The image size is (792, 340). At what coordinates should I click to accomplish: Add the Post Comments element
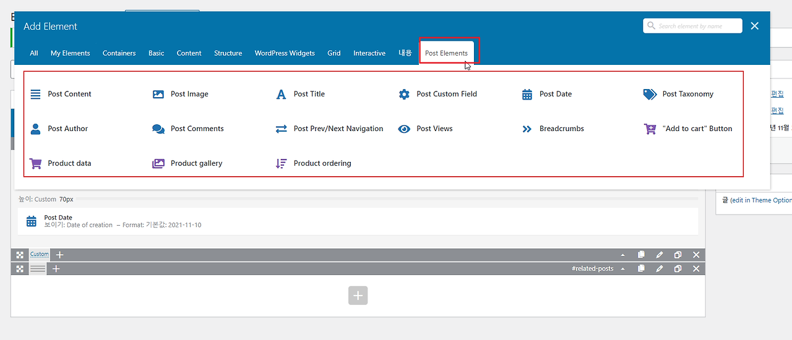[188, 129]
